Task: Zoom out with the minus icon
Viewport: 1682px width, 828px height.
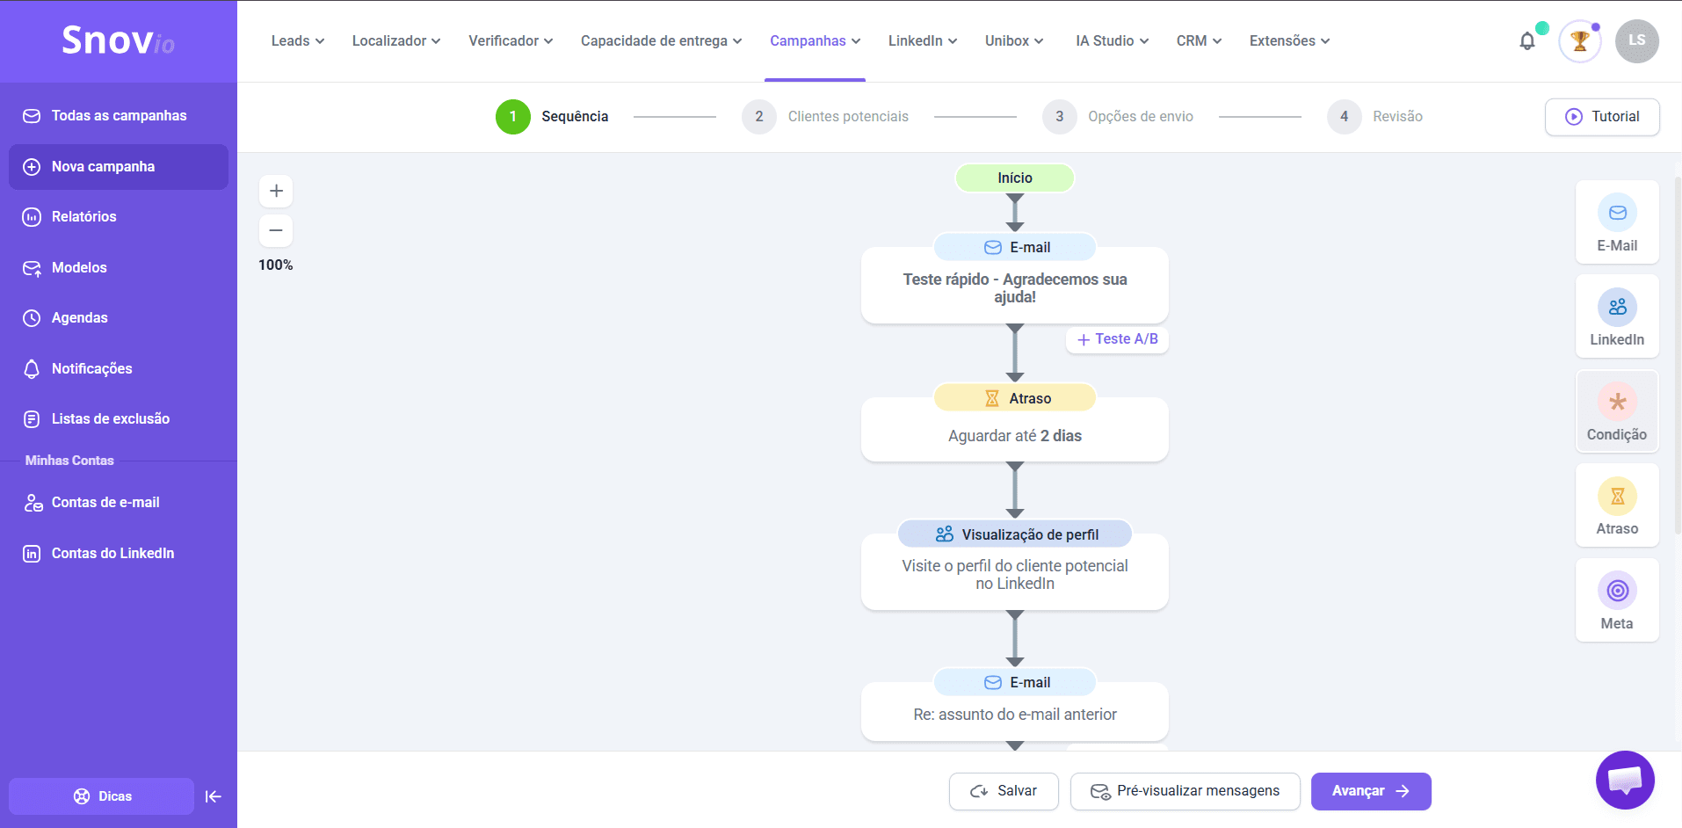Action: tap(276, 230)
